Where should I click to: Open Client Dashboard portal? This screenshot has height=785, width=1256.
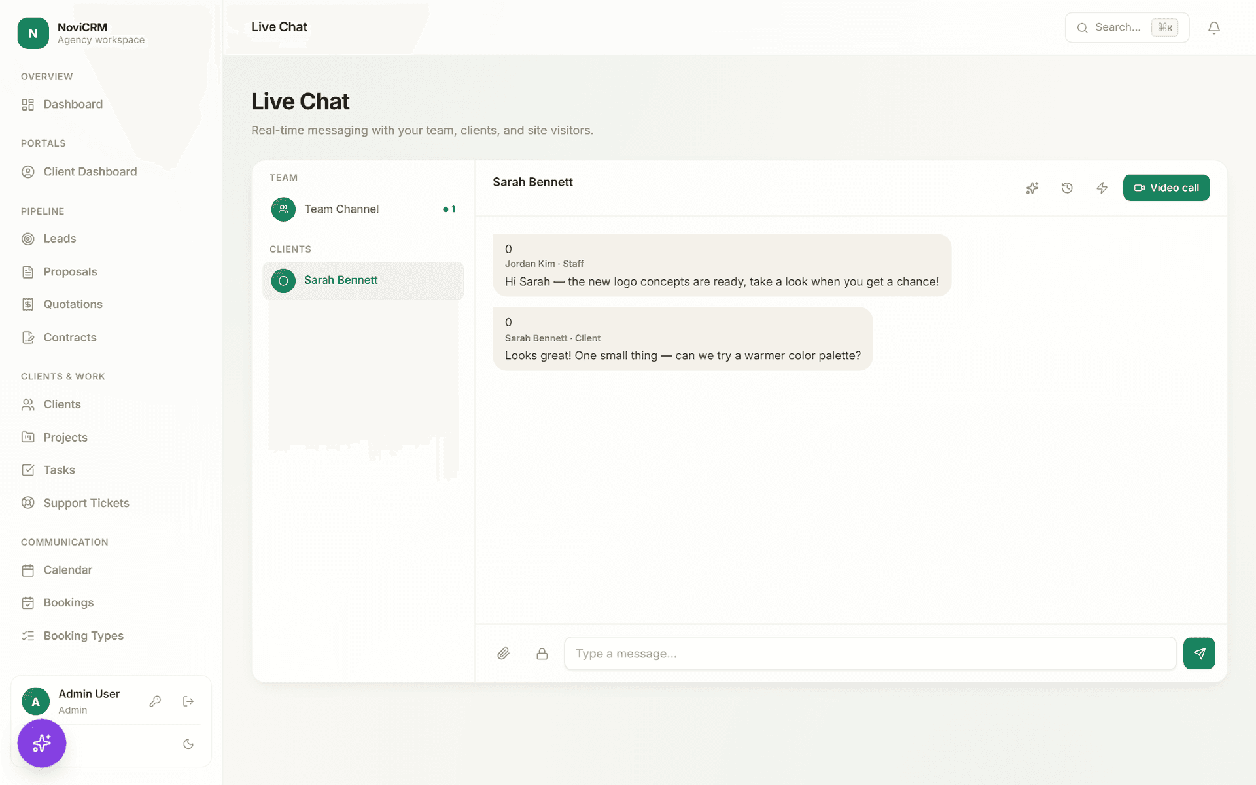pyautogui.click(x=90, y=172)
